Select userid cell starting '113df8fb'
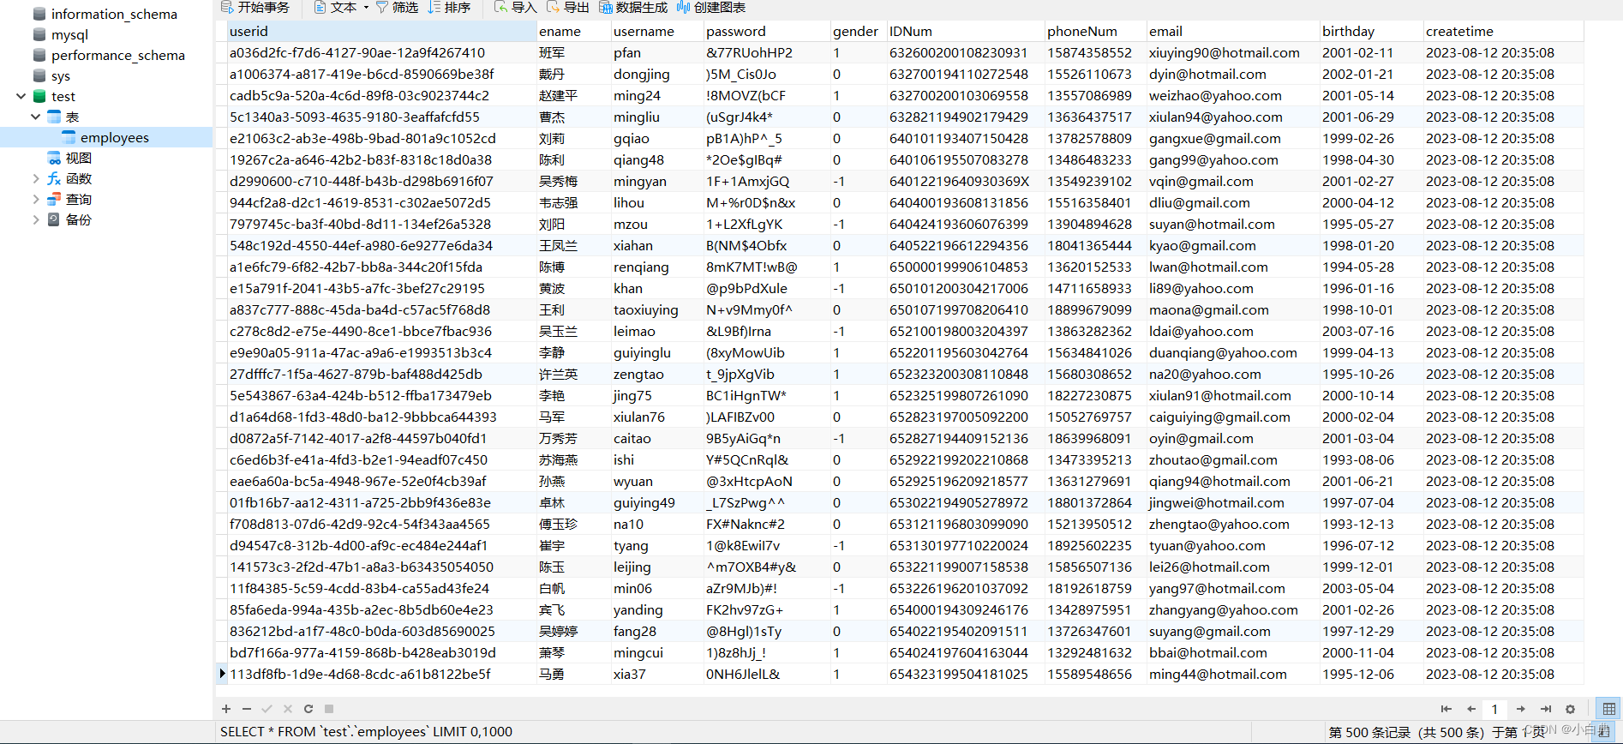Image resolution: width=1623 pixels, height=744 pixels. pos(381,674)
